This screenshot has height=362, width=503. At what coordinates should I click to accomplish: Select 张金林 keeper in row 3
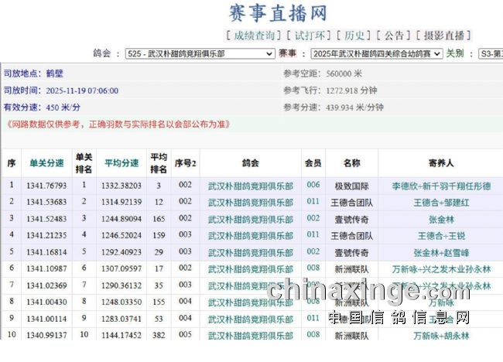441,219
